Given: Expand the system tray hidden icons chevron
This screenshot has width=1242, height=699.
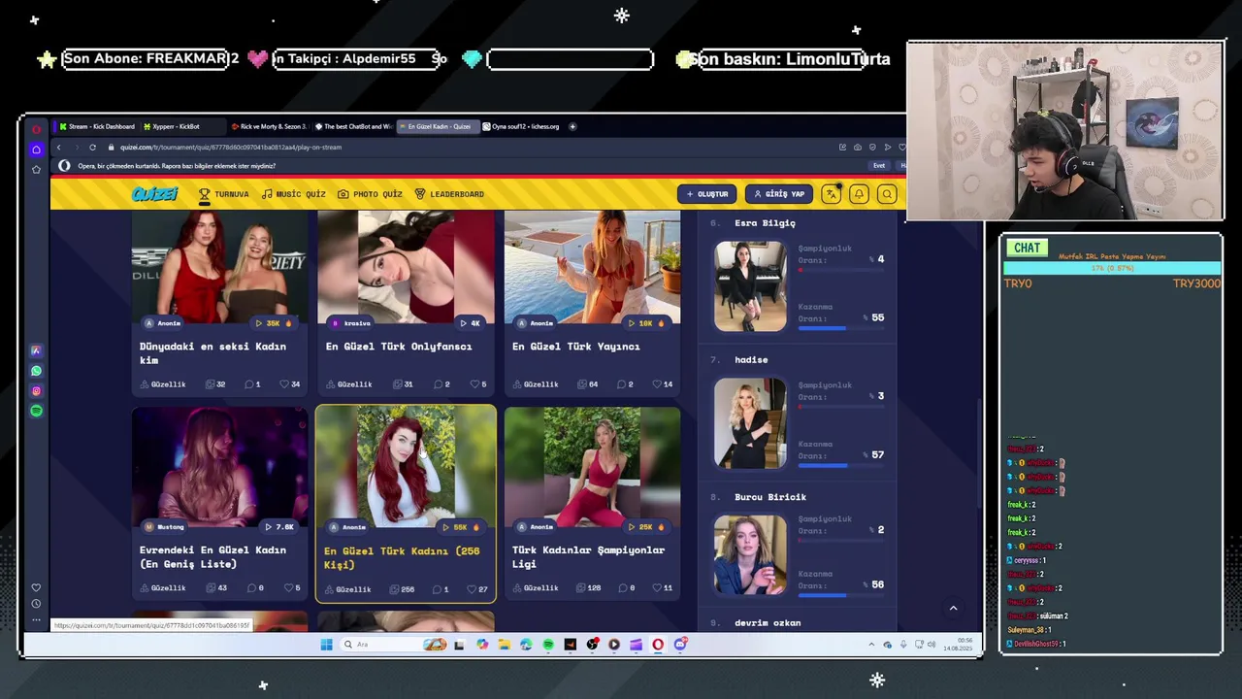Looking at the screenshot, I should pos(871,645).
